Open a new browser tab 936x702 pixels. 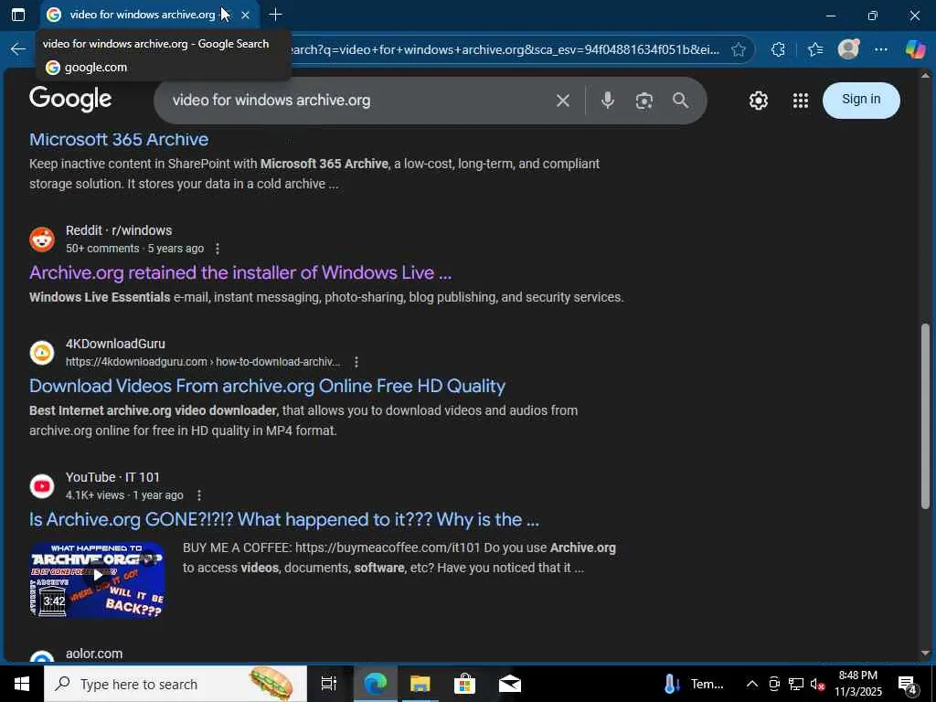pos(275,15)
